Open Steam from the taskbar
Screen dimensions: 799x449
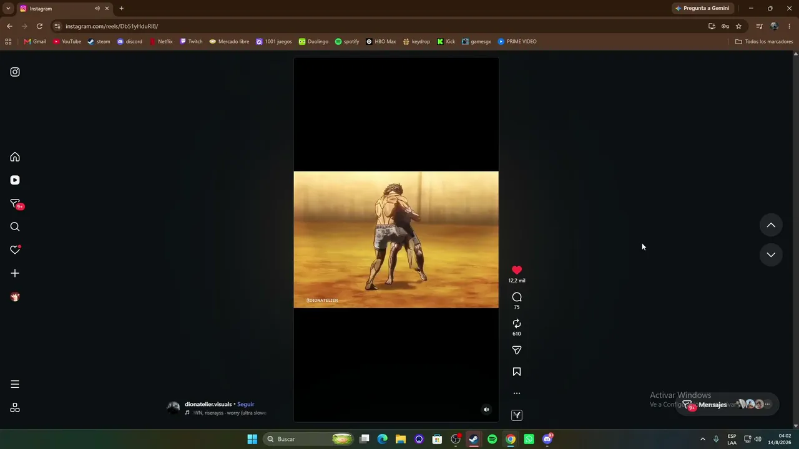[x=474, y=439]
